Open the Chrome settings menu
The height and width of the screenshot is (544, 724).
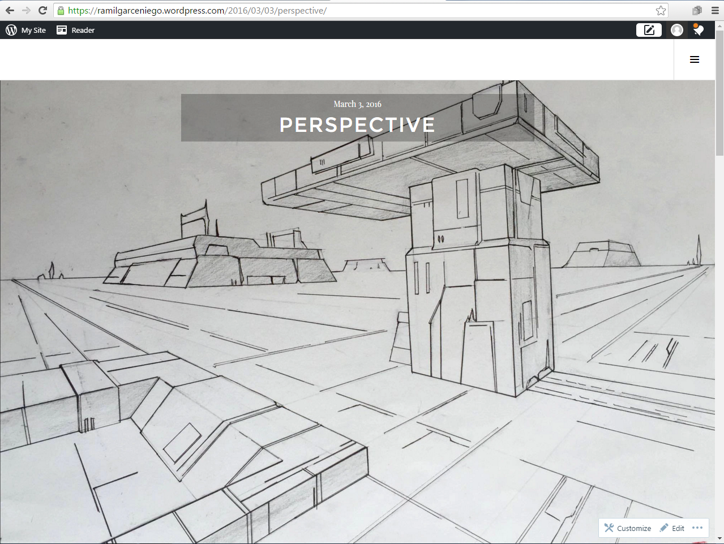(x=714, y=10)
